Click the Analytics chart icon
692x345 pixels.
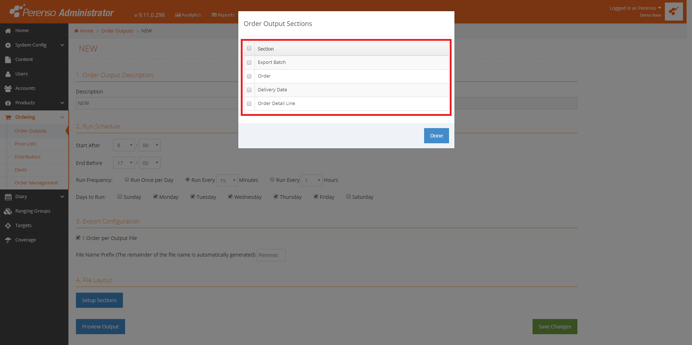pyautogui.click(x=178, y=15)
